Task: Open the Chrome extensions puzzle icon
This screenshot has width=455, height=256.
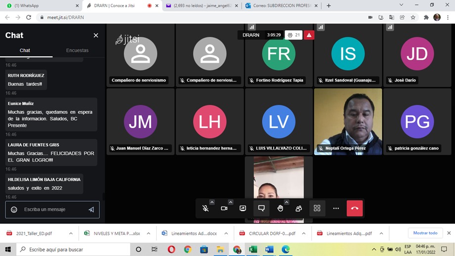Action: (x=426, y=17)
